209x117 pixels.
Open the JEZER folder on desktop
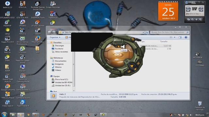click(x=7, y=68)
